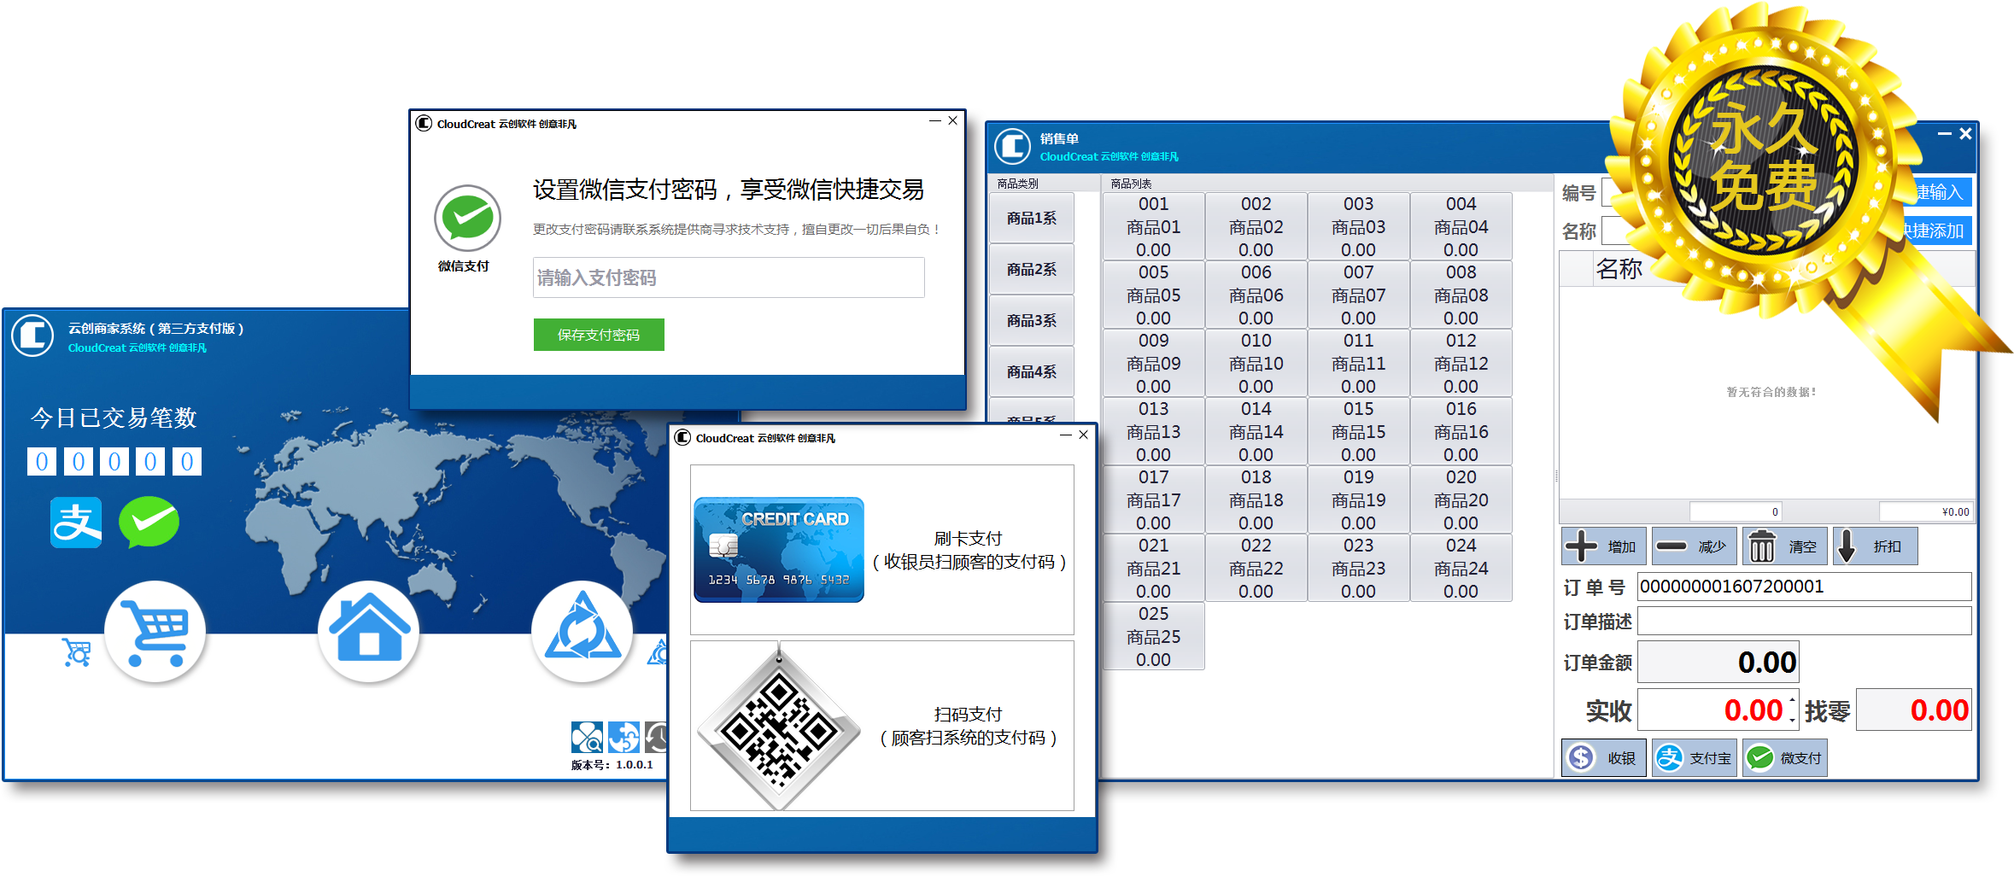
Task: Click the Alipay icon on dashboard
Action: pyautogui.click(x=76, y=523)
